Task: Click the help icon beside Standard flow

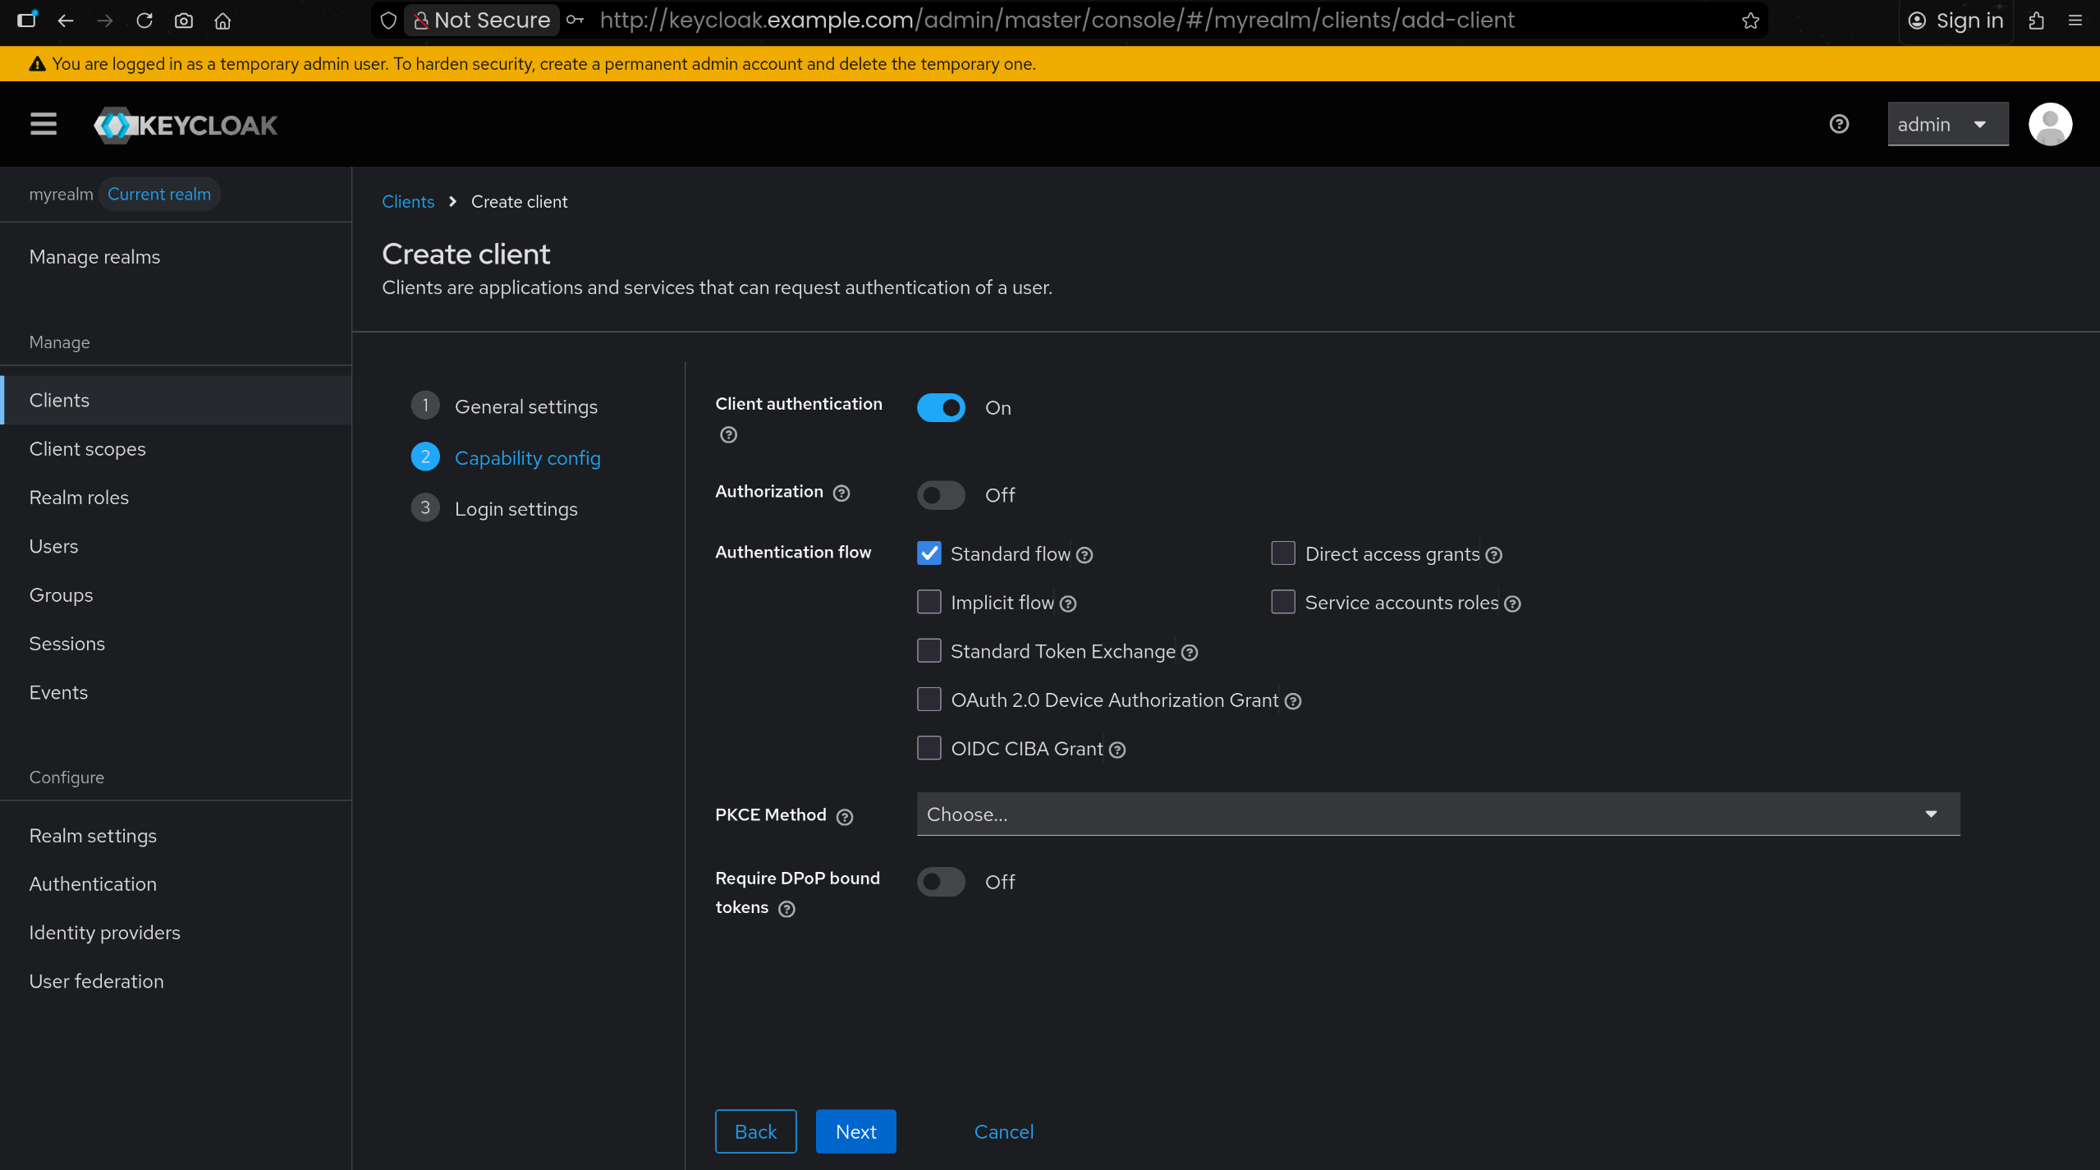Action: (1084, 556)
